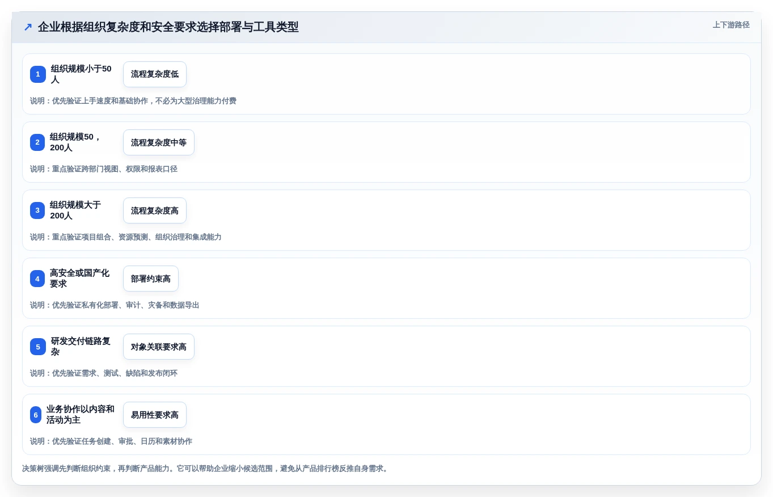
Task: Click the note about 私有化部署、审计、灾备
Action: point(115,305)
